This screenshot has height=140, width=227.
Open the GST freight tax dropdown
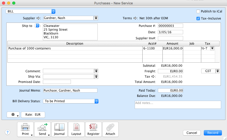pos(217,71)
